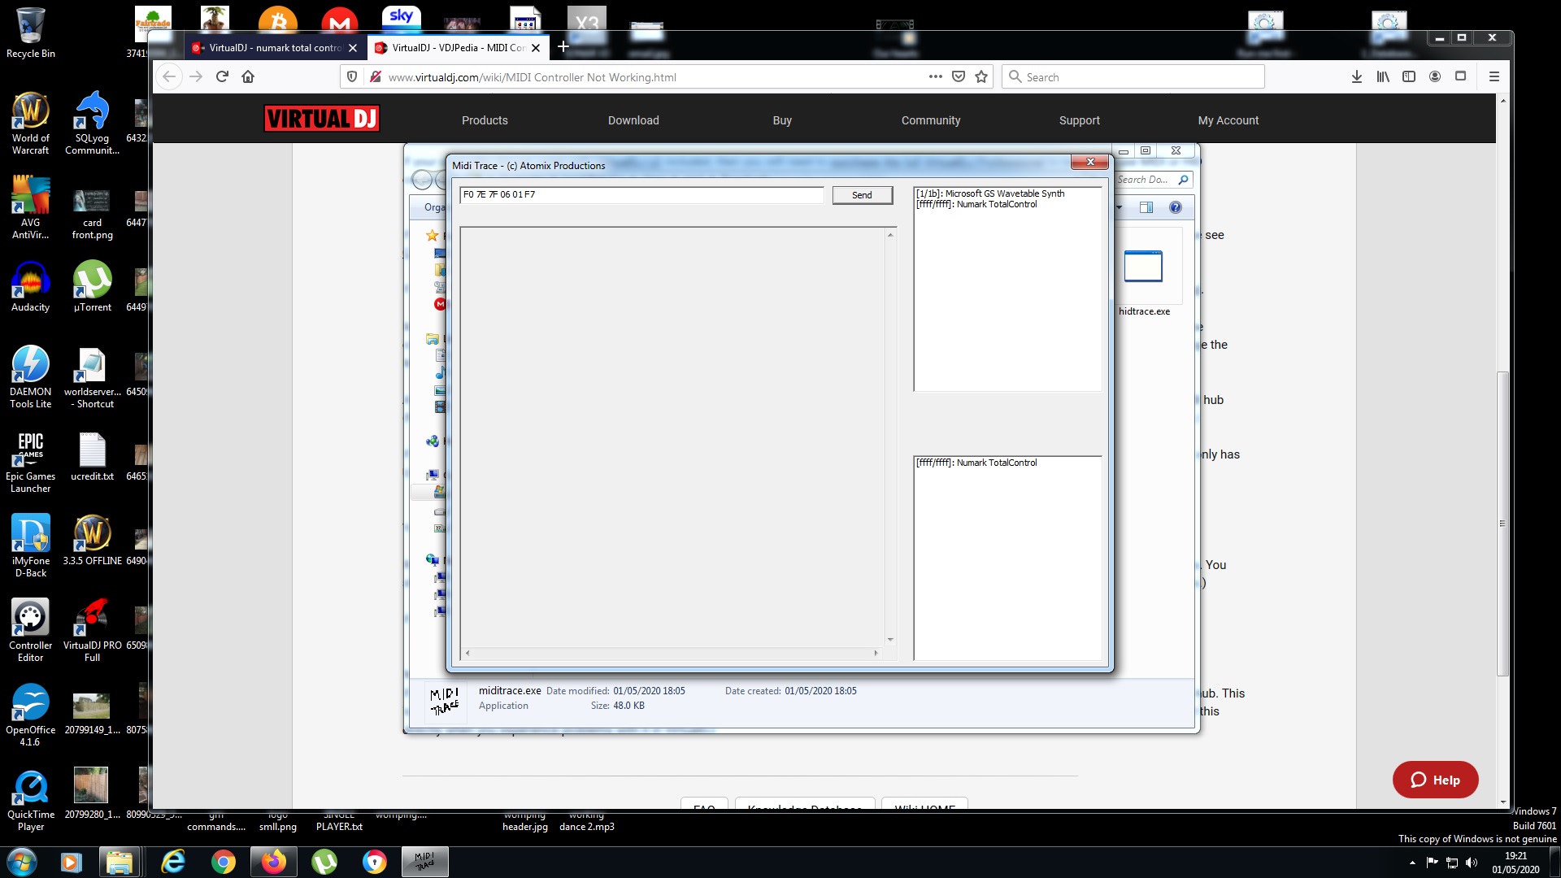Image resolution: width=1561 pixels, height=878 pixels.
Task: Reload the current page
Action: [222, 76]
